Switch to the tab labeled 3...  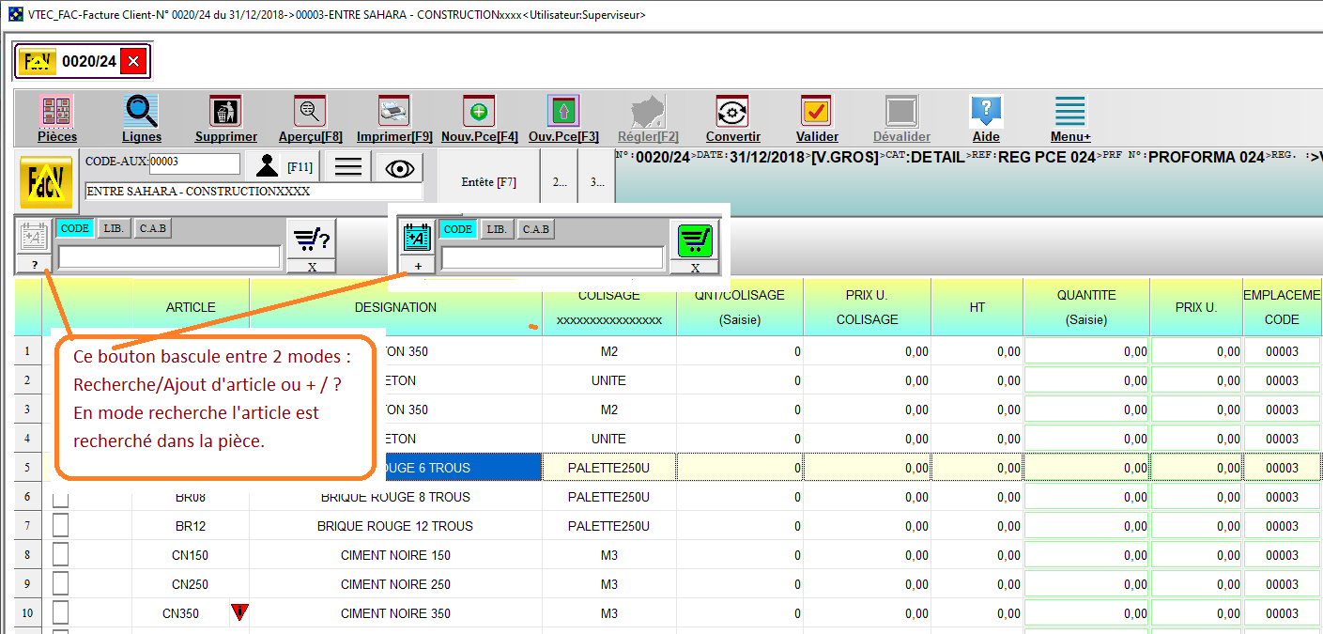tap(597, 182)
